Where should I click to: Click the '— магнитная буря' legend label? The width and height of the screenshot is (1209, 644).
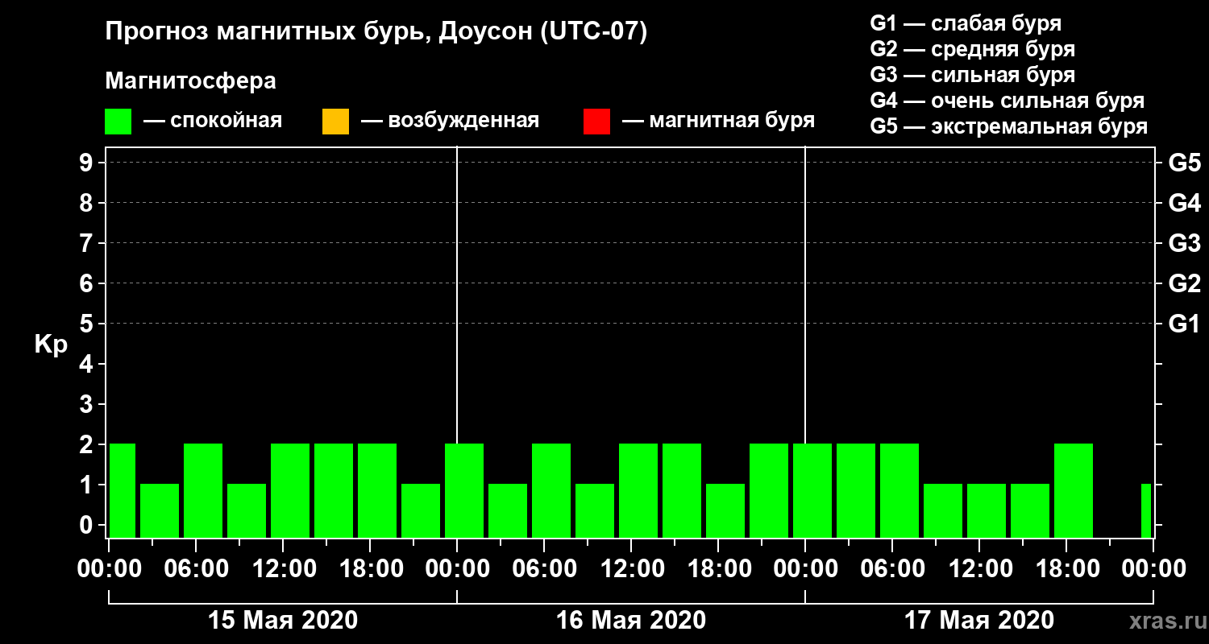pos(718,121)
